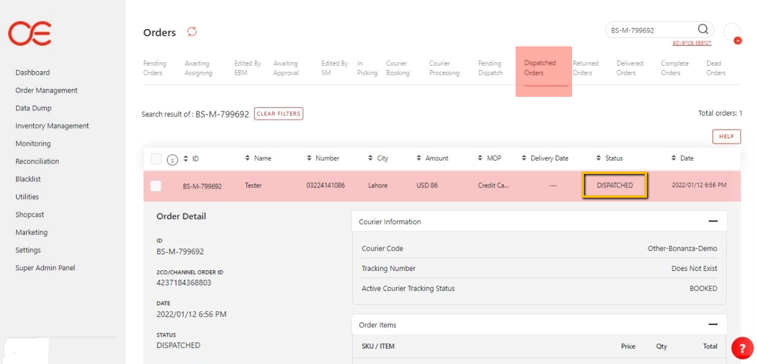Image resolution: width=757 pixels, height=364 pixels.
Task: Click the circled S icon in table header
Action: (x=172, y=159)
